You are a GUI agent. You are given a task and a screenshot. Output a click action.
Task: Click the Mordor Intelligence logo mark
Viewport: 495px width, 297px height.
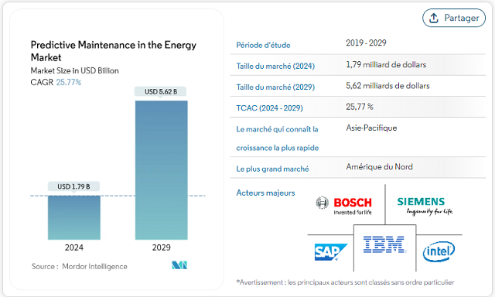click(179, 265)
